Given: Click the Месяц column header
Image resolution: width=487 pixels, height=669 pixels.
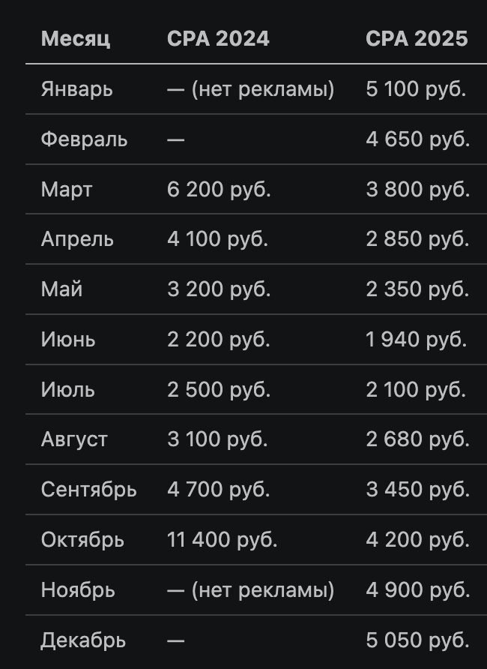Looking at the screenshot, I should pos(76,38).
